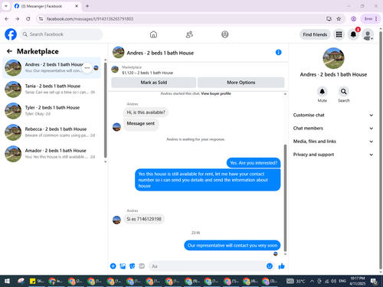Click Mark as Sold button
This screenshot has height=287, width=383.
coord(154,83)
